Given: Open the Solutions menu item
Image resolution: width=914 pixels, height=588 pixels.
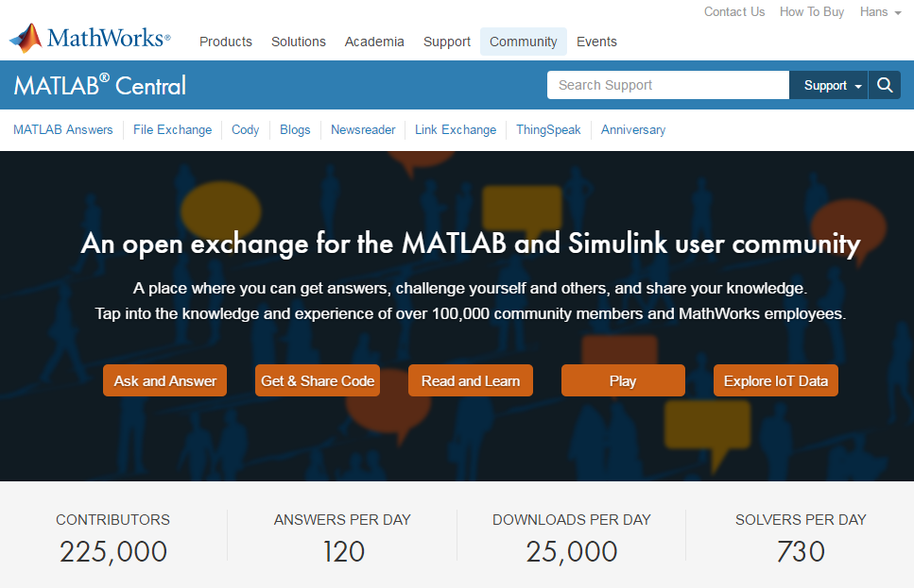Looking at the screenshot, I should [x=299, y=42].
